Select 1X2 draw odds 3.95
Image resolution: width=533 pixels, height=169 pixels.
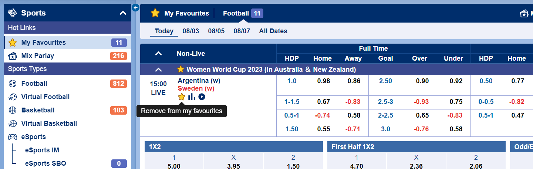(233, 166)
